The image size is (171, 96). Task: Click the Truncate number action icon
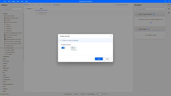pos(5,16)
